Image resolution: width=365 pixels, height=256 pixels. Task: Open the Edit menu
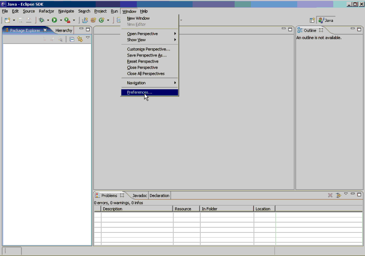pyautogui.click(x=15, y=11)
